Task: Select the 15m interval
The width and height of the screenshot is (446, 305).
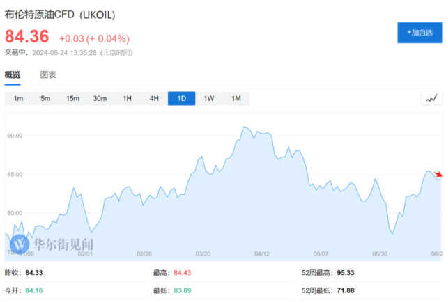Action: click(72, 98)
